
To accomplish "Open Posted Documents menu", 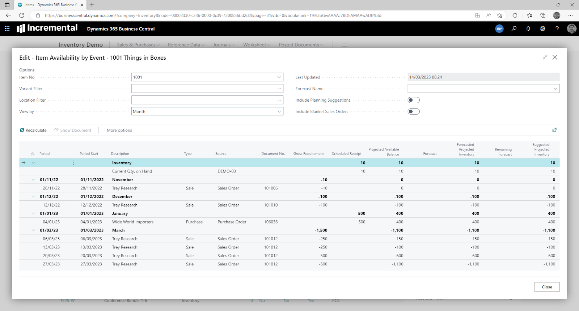I will [x=301, y=45].
